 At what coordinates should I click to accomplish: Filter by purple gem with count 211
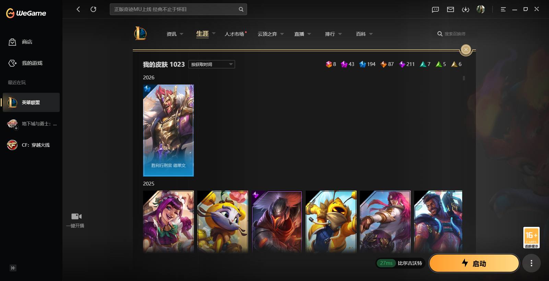click(407, 64)
